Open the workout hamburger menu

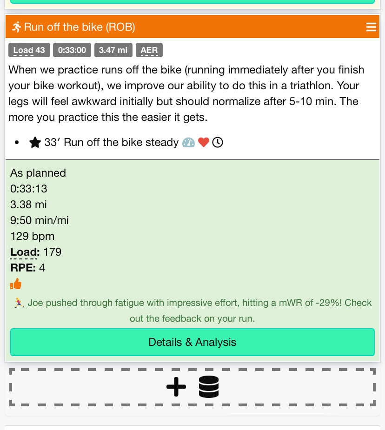371,27
